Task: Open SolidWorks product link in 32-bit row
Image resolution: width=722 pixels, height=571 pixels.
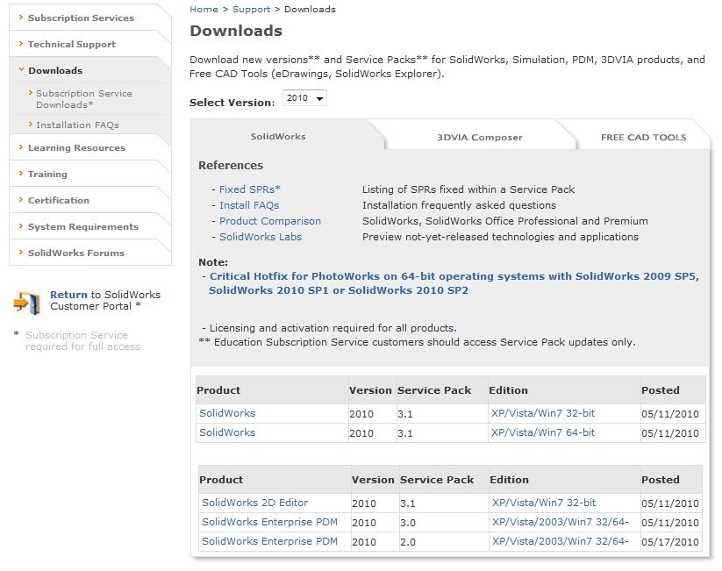Action: click(x=227, y=413)
